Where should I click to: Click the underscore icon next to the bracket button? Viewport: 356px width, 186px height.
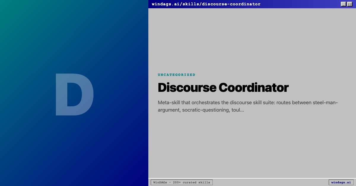343,4
